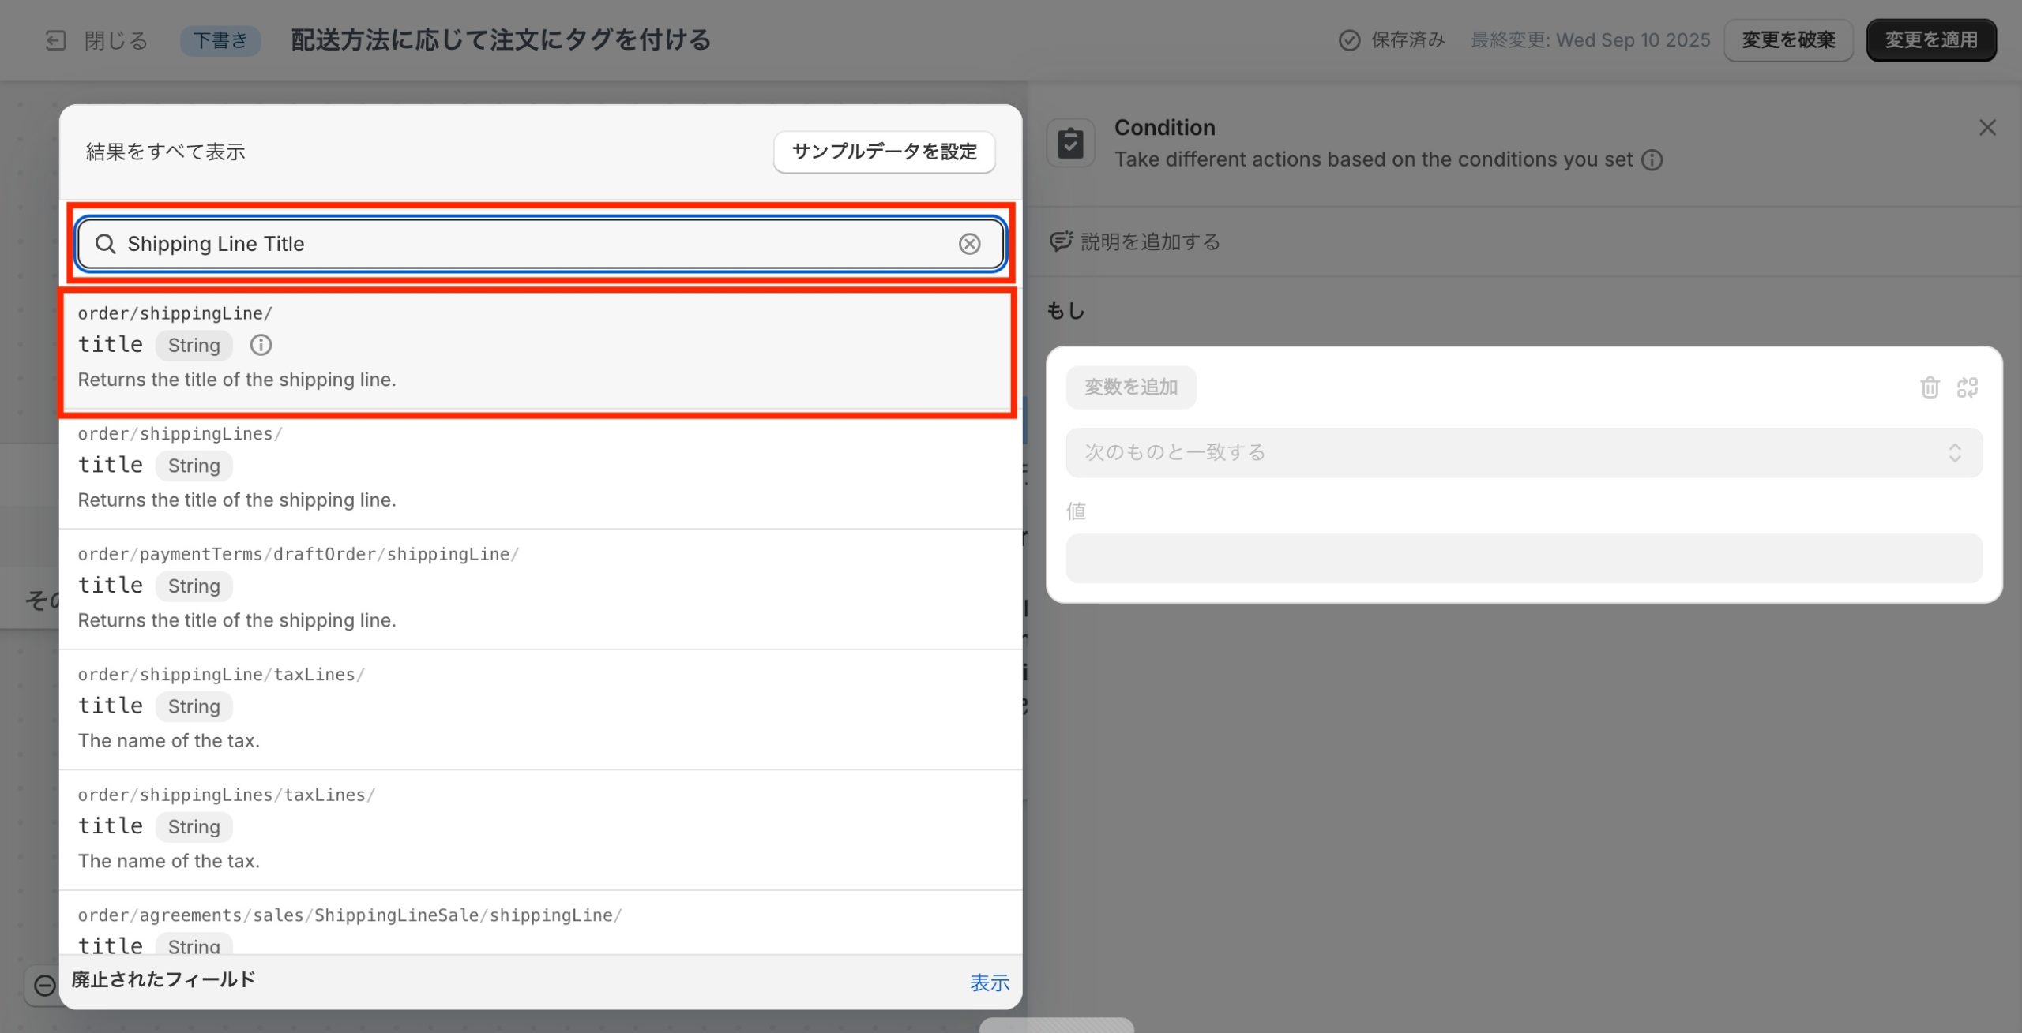Click the info icon after Condition description
2022x1033 pixels.
[x=1652, y=160]
